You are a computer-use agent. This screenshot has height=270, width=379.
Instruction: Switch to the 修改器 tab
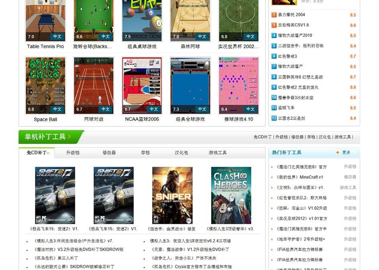pos(109,152)
